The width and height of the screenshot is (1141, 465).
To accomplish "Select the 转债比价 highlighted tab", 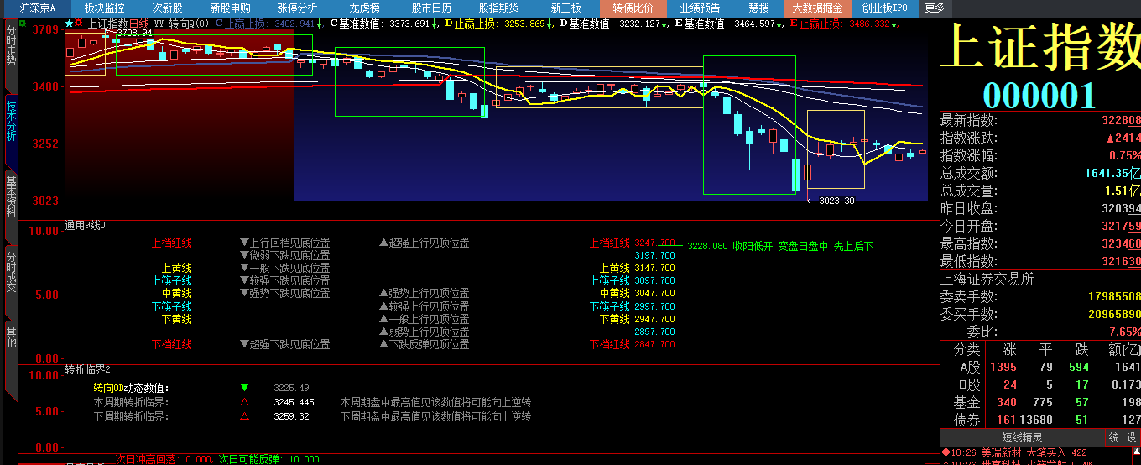I will point(633,8).
